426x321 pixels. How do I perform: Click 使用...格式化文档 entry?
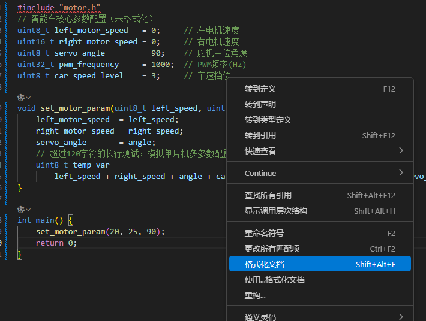[x=320, y=280]
